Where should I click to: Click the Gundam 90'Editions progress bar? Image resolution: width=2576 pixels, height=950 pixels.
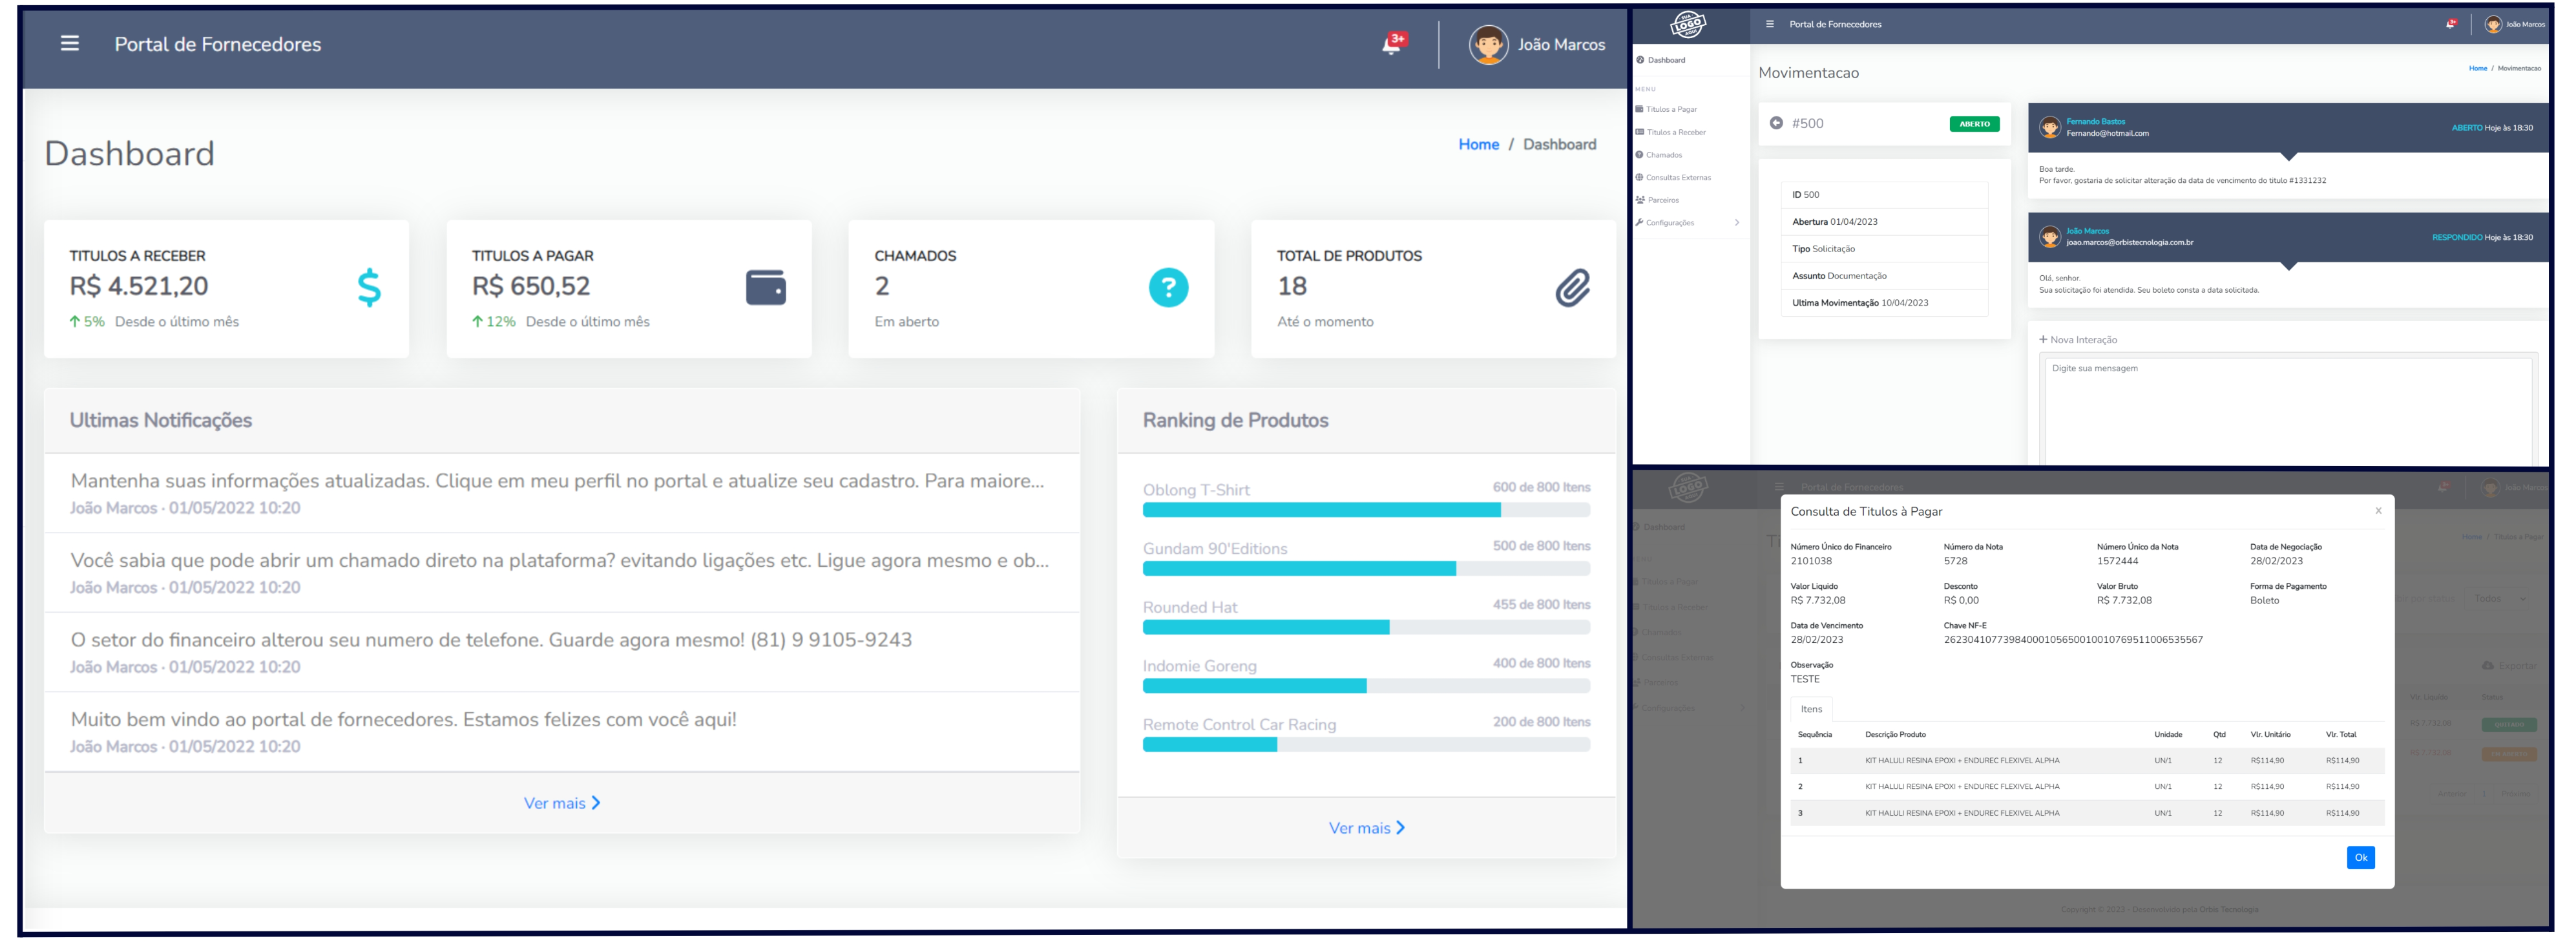coord(1366,568)
